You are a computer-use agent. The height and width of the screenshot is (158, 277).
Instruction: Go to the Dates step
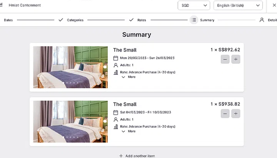click(8, 20)
